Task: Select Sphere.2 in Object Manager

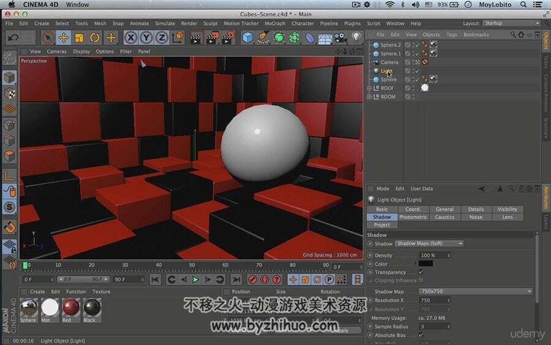Action: (391, 45)
